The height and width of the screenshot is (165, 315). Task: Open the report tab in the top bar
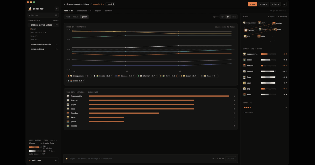click(x=98, y=11)
